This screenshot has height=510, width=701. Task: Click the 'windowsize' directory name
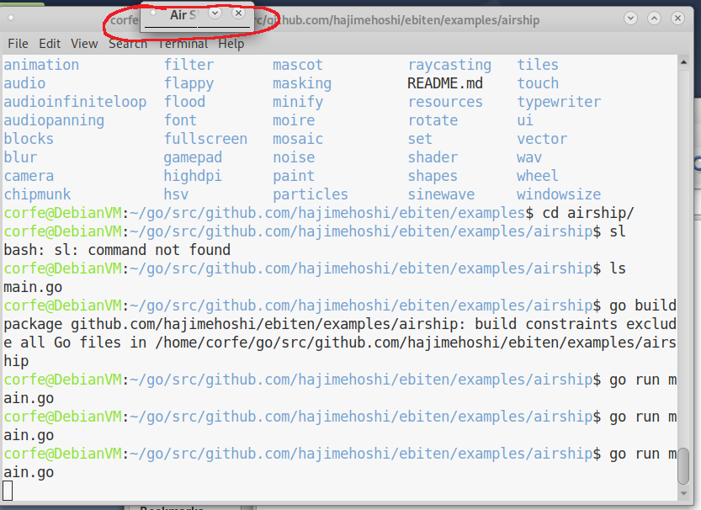(x=559, y=194)
